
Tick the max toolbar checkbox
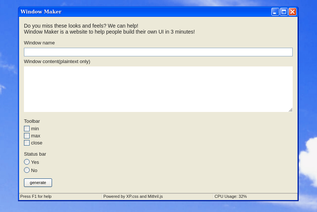pos(27,136)
